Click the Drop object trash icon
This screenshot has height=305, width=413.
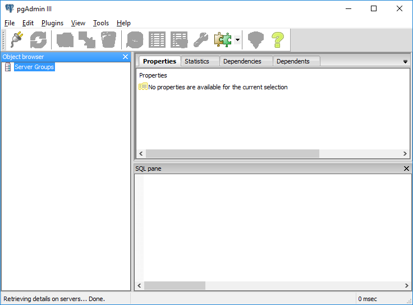coord(109,40)
